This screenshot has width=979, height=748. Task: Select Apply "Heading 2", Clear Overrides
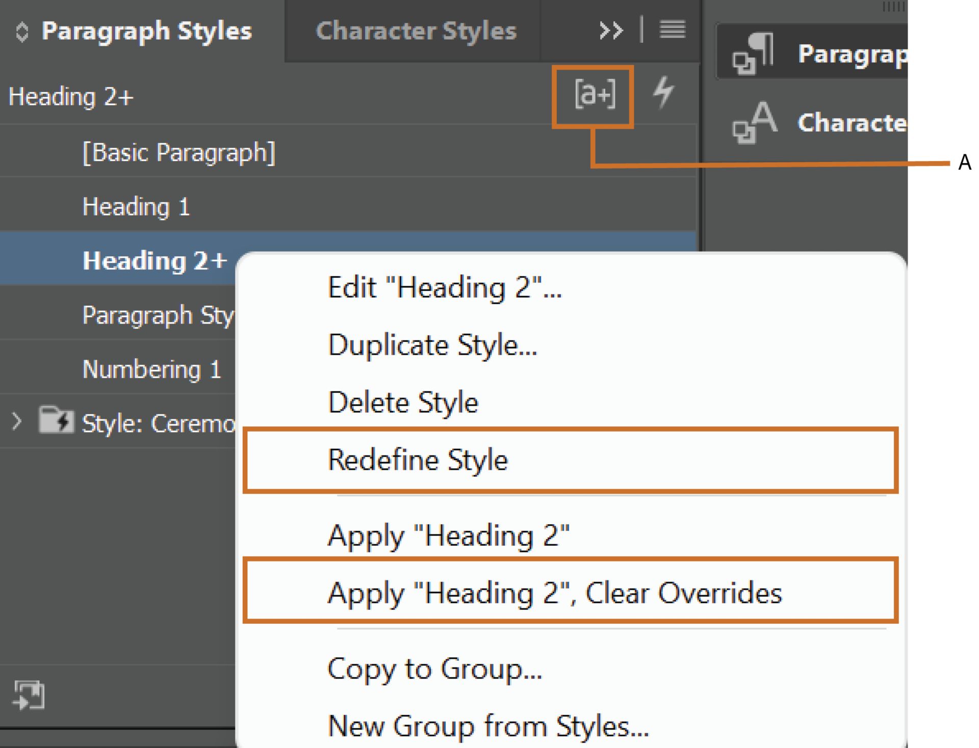click(556, 593)
